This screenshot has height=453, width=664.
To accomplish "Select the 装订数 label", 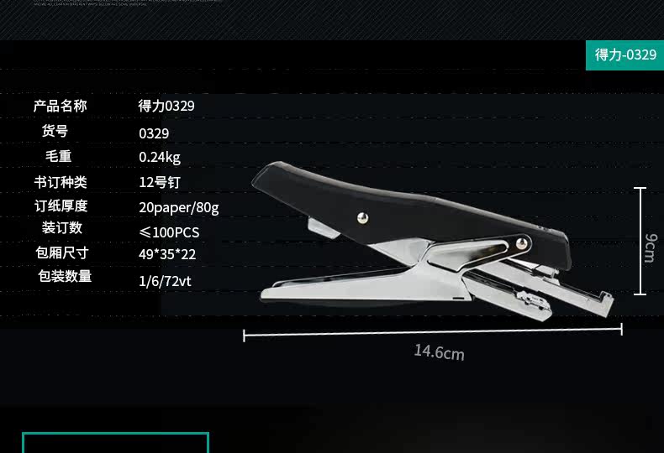I will click(62, 228).
